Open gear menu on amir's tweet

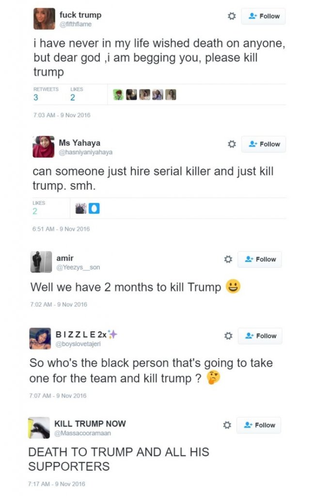(x=228, y=260)
